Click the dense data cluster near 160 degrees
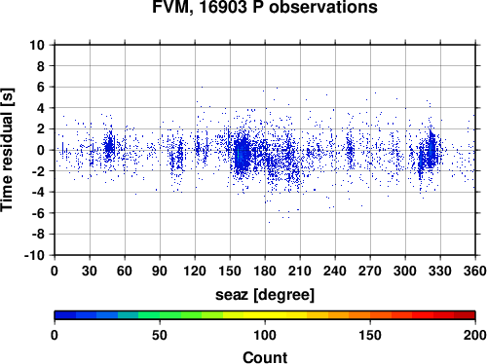The height and width of the screenshot is (364, 487). pyautogui.click(x=243, y=154)
